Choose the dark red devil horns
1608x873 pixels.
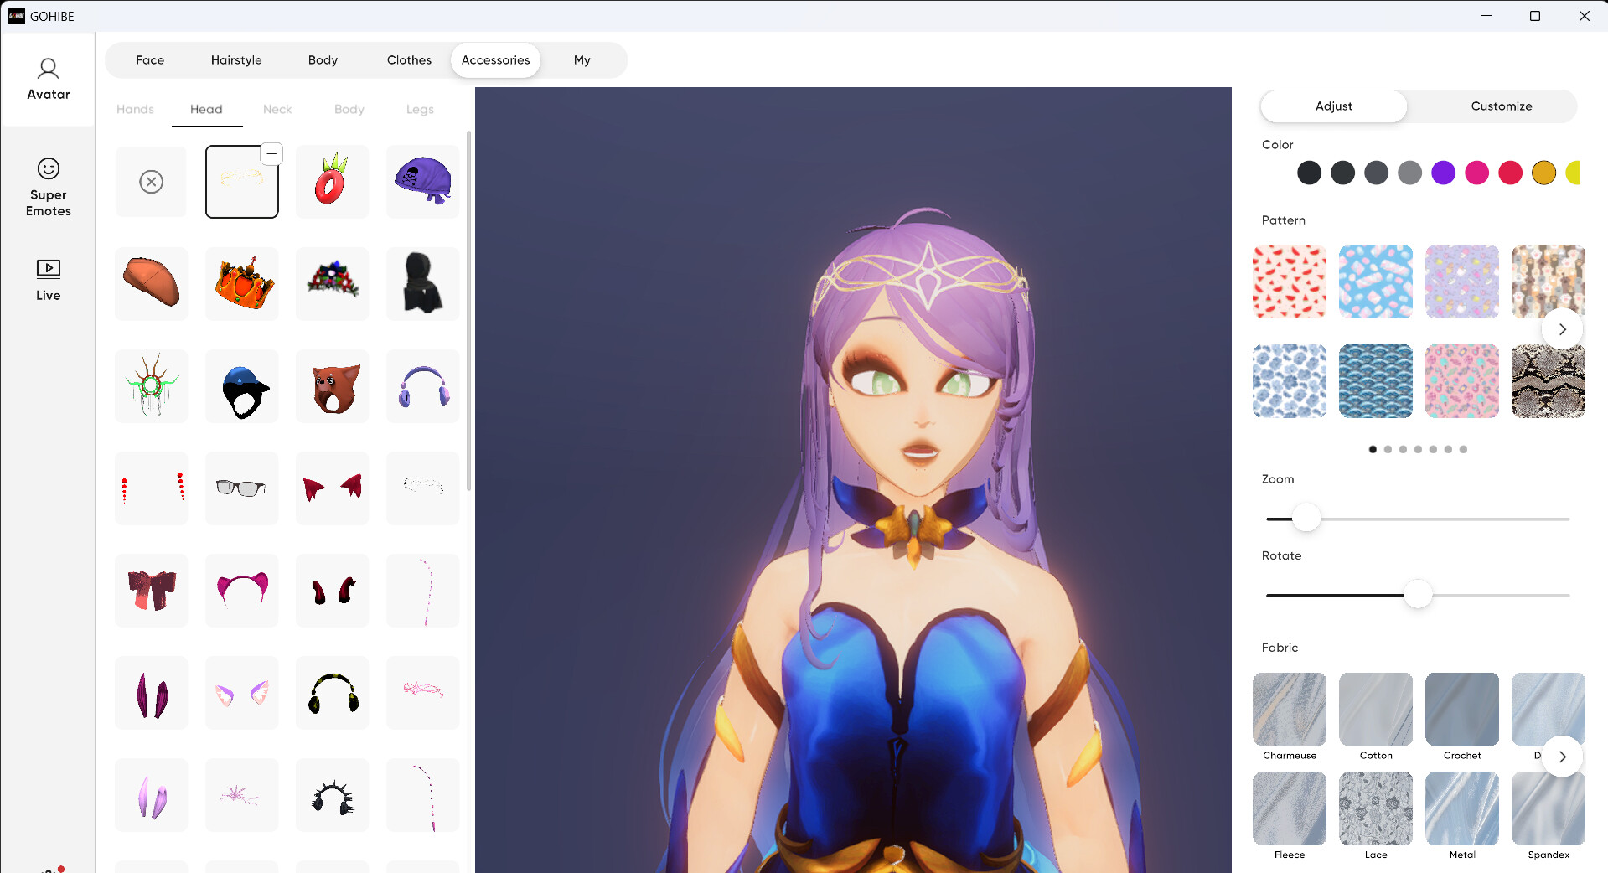333,591
